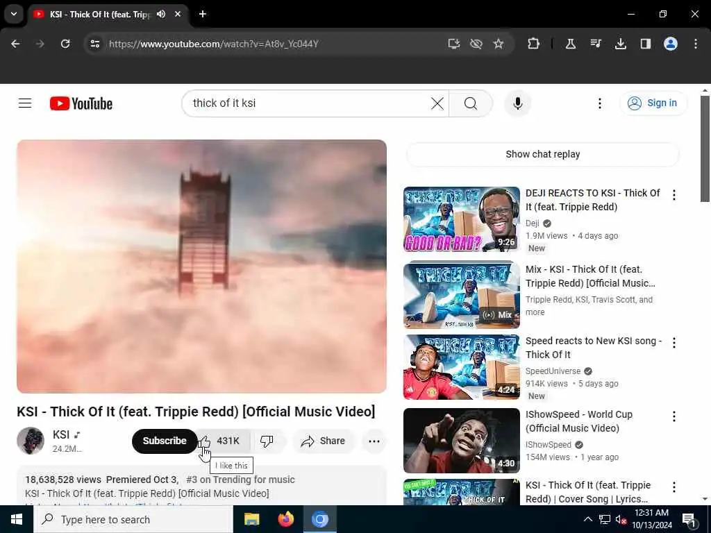Click the browser address bar URL
The width and height of the screenshot is (711, 533).
[x=214, y=44]
